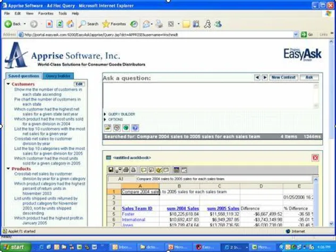This screenshot has width=336, height=252.
Task: Click the IE Refresh toolbar icon
Action: (60, 24)
